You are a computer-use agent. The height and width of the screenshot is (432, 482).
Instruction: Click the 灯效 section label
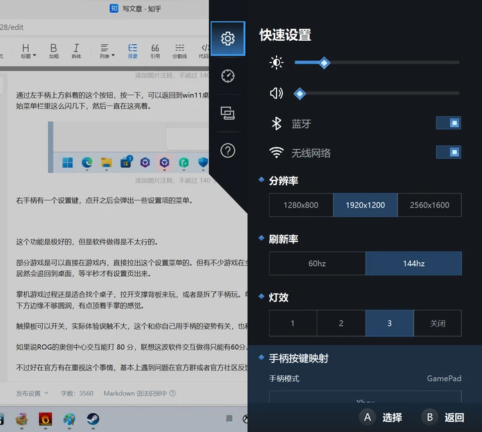click(x=278, y=297)
